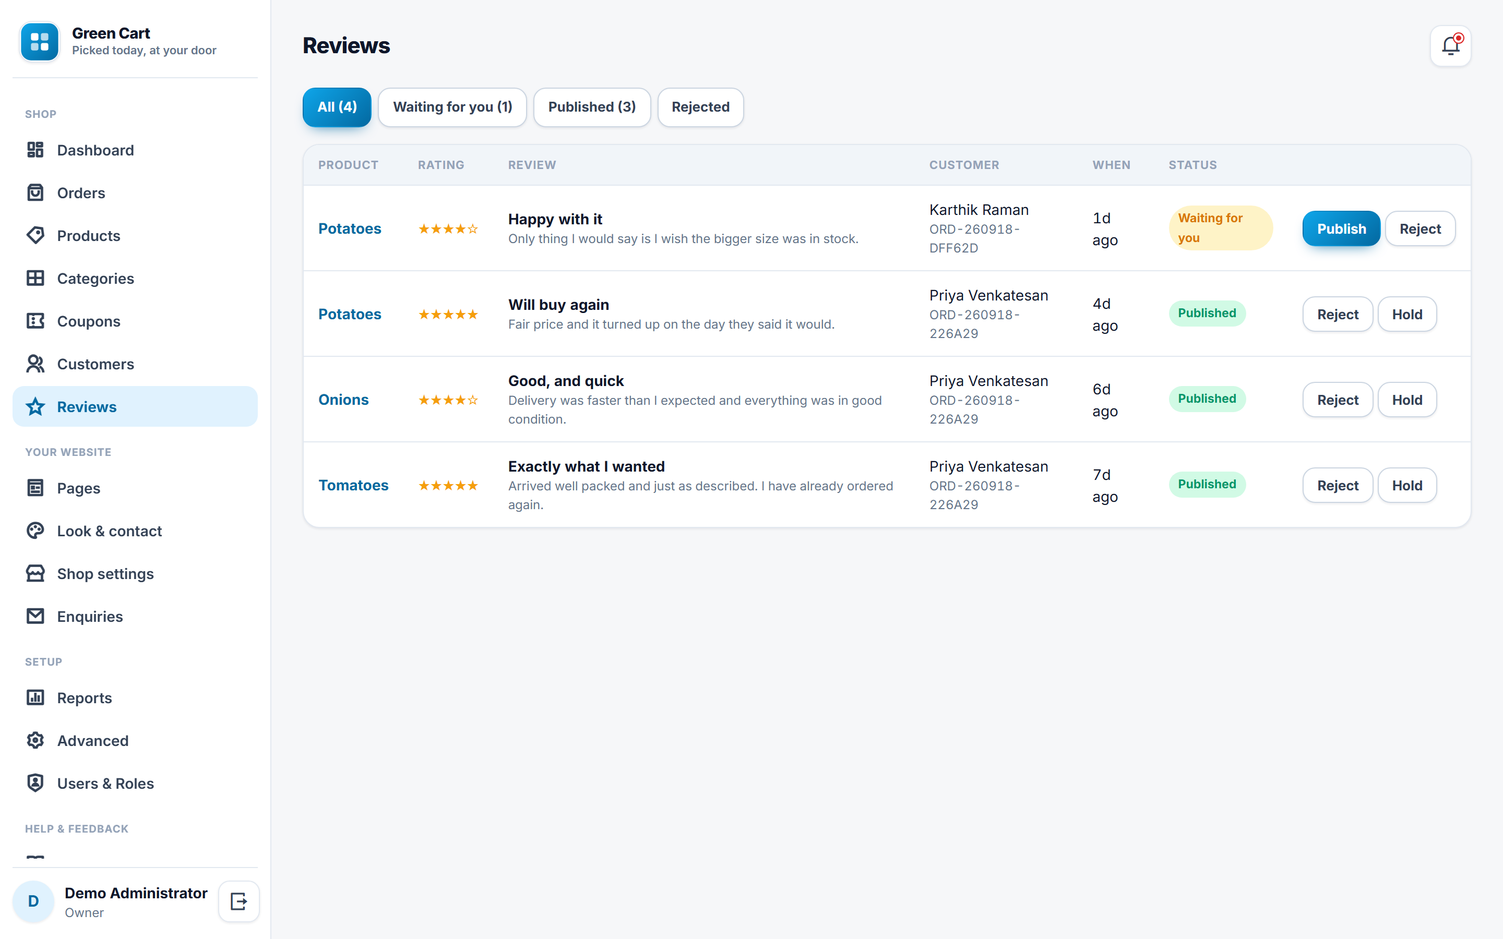Show the Published (3) tab
The image size is (1503, 939).
coord(592,107)
